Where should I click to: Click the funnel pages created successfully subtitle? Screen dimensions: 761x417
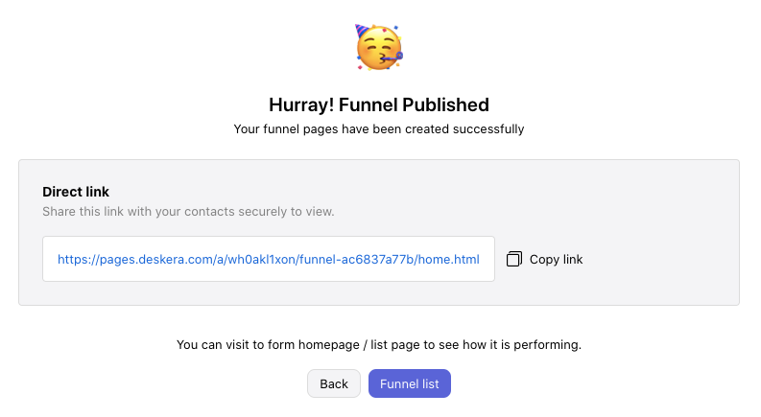(379, 129)
